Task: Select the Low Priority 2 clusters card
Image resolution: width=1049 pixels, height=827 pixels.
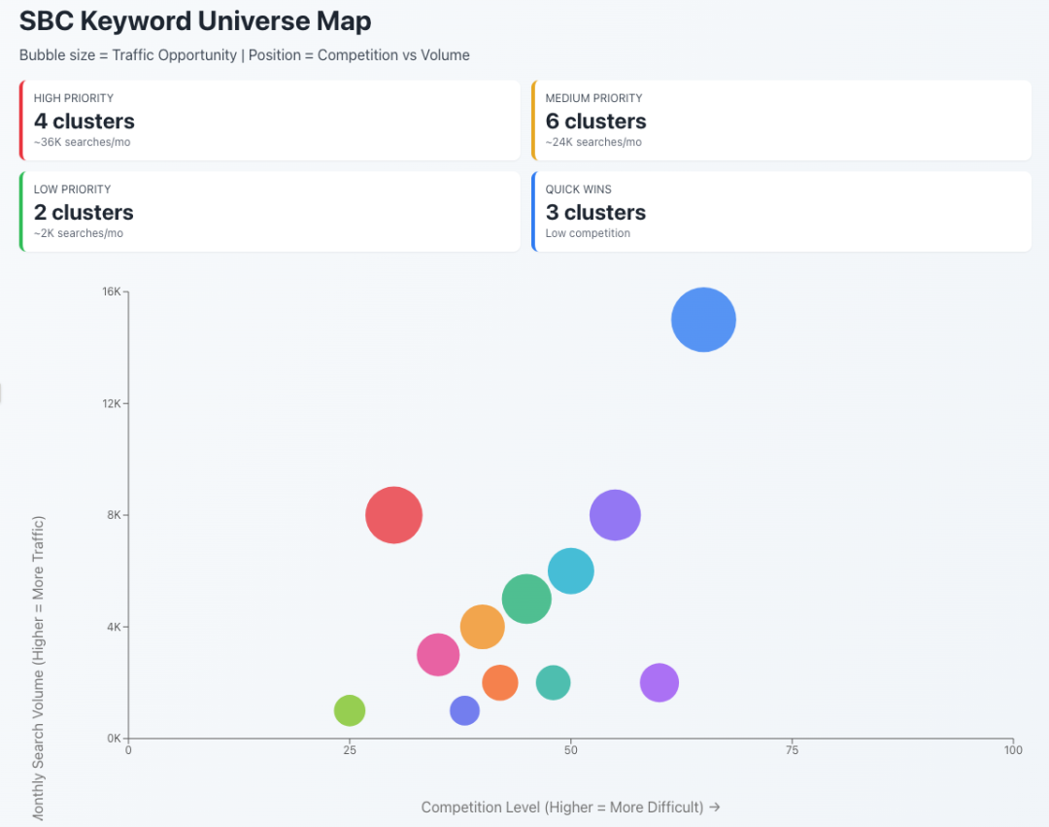Action: click(270, 212)
